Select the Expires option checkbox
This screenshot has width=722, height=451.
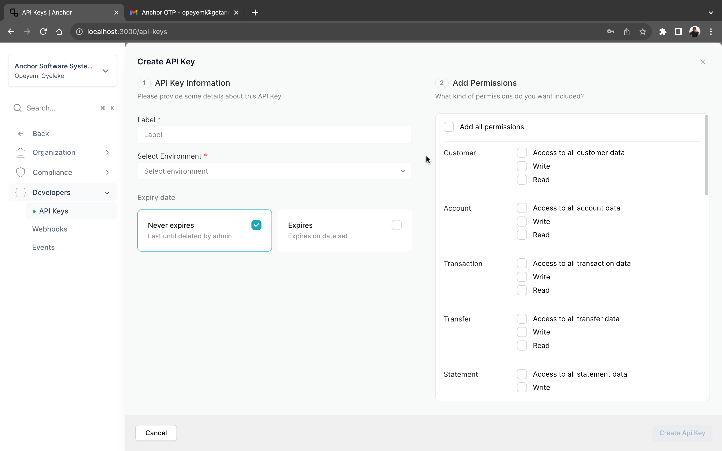(396, 225)
